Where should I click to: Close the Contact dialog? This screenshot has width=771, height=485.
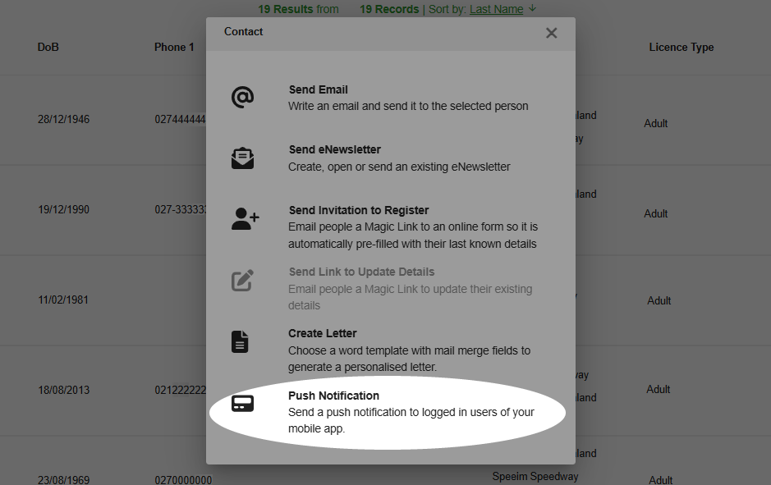pos(551,33)
